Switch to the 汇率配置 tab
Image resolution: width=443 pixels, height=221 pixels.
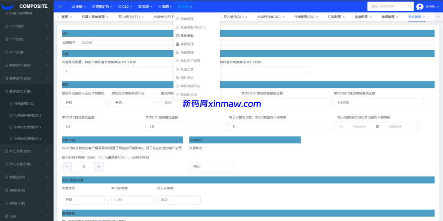[x=334, y=17]
